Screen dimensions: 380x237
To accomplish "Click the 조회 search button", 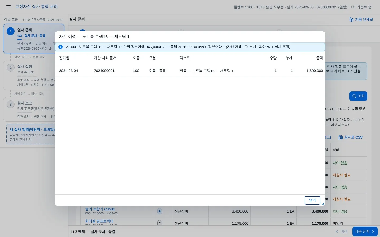I will pyautogui.click(x=358, y=96).
